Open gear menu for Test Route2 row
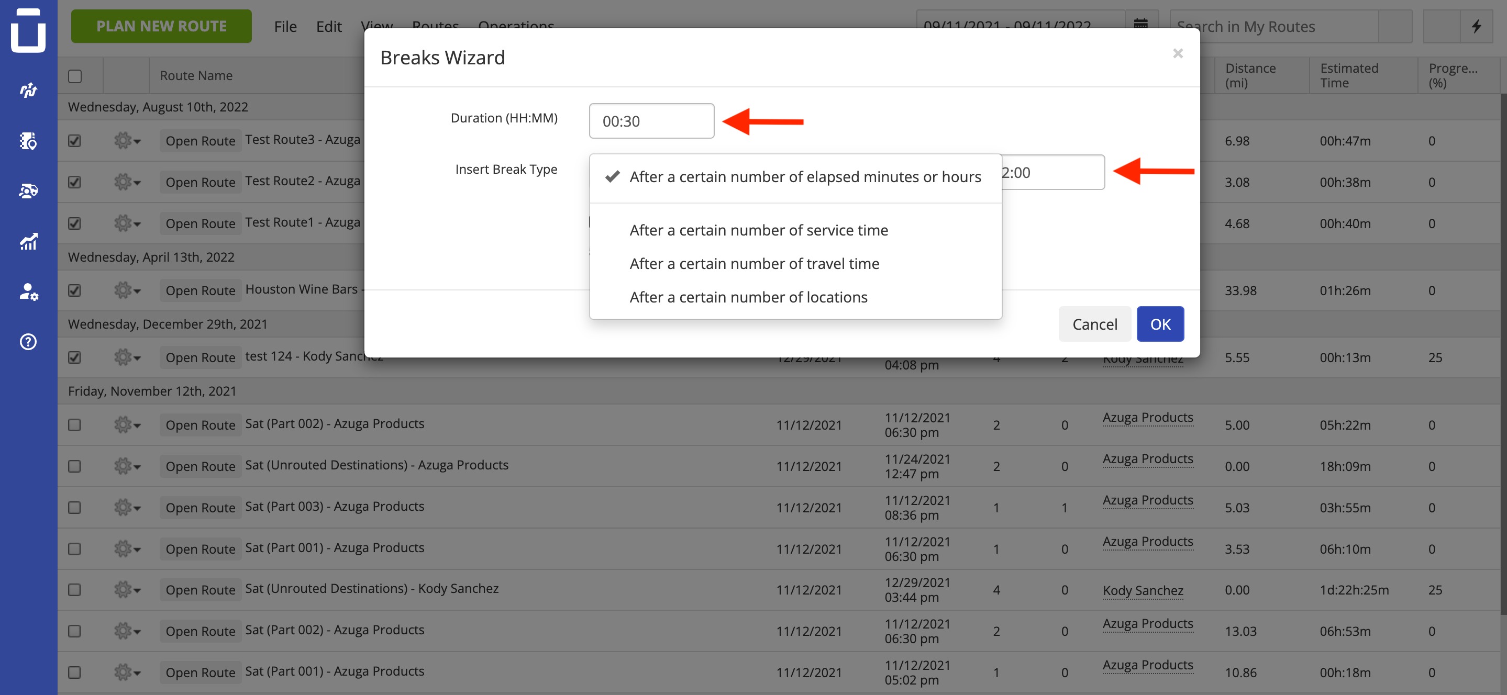 pyautogui.click(x=127, y=182)
